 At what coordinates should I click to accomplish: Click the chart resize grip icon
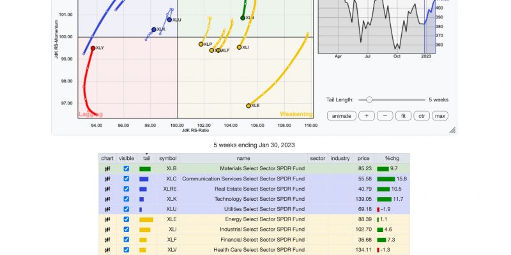click(x=452, y=131)
